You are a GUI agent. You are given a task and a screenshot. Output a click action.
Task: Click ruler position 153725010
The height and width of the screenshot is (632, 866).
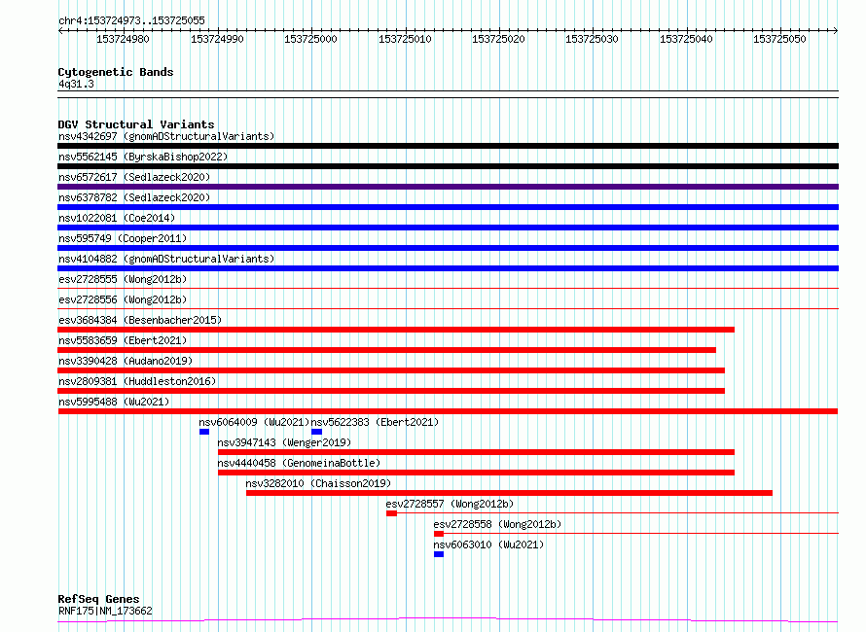(x=404, y=39)
